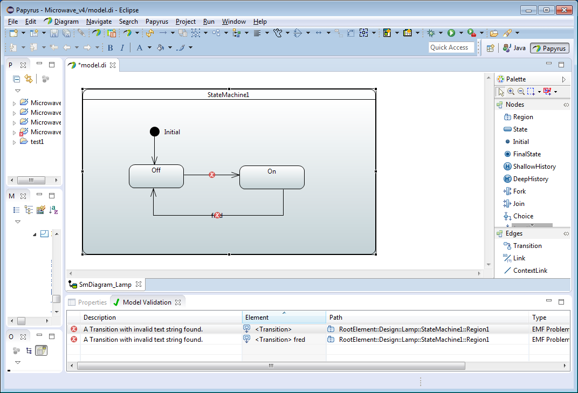The height and width of the screenshot is (393, 578).
Task: Select the Off state in the diagram
Action: tap(156, 176)
